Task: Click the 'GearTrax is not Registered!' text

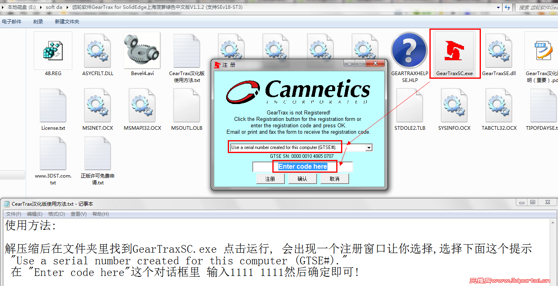Action: click(298, 112)
